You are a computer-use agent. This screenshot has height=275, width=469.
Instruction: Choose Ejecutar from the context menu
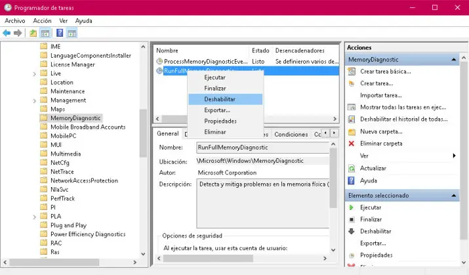[x=226, y=77]
